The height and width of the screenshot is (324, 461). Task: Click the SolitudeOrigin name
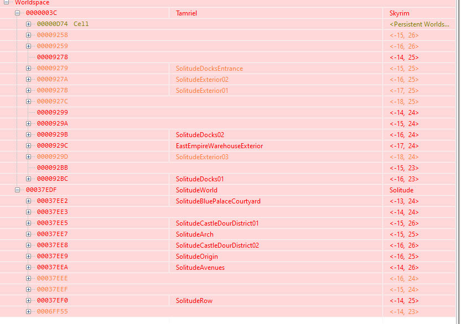tap(196, 257)
